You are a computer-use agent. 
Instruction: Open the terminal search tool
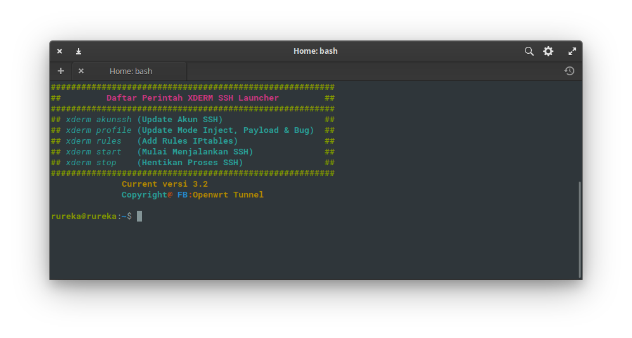coord(529,51)
